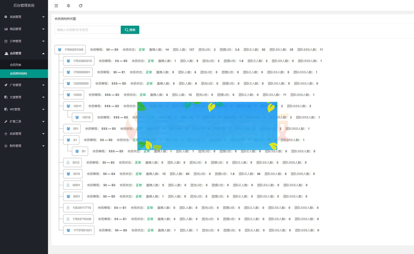Click the globe icon in top bar

(x=68, y=6)
